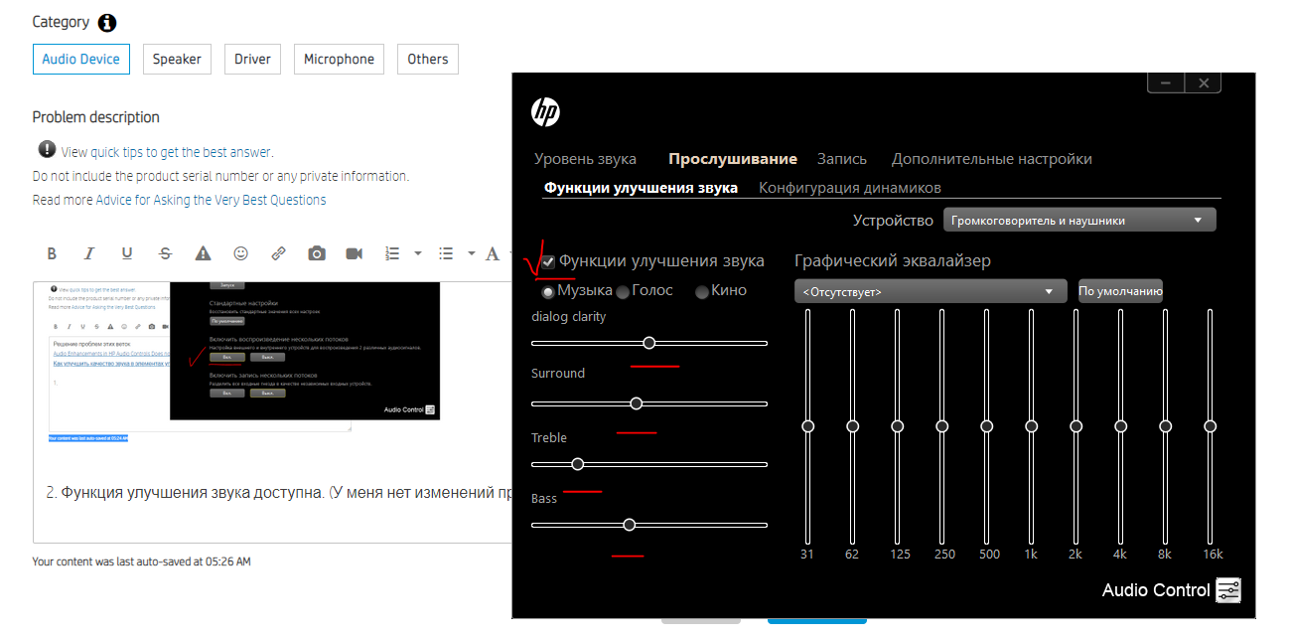The width and height of the screenshot is (1291, 639).
Task: Click the exclamation icon beside quick tips
Action: tap(47, 149)
